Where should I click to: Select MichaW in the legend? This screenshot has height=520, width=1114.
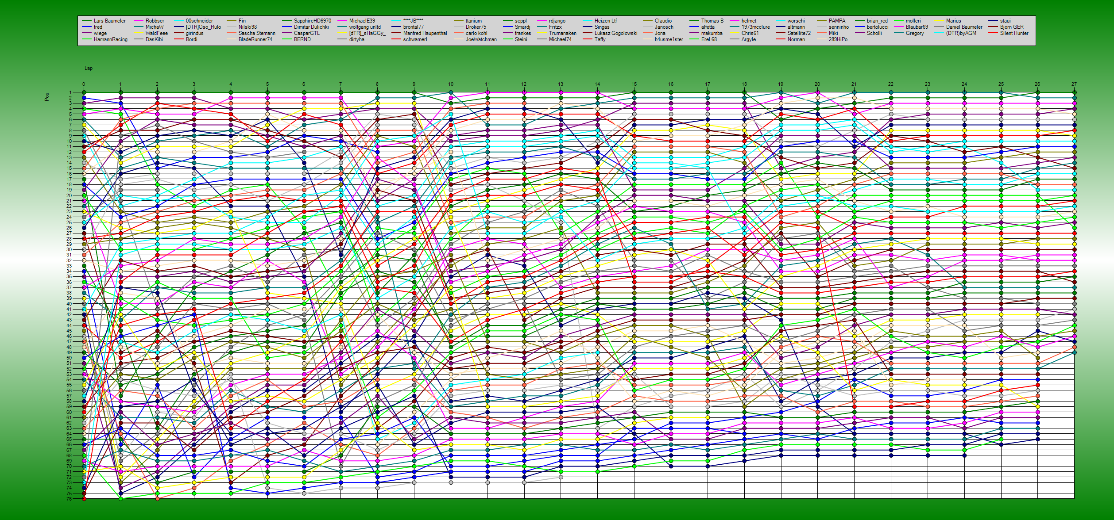[154, 27]
